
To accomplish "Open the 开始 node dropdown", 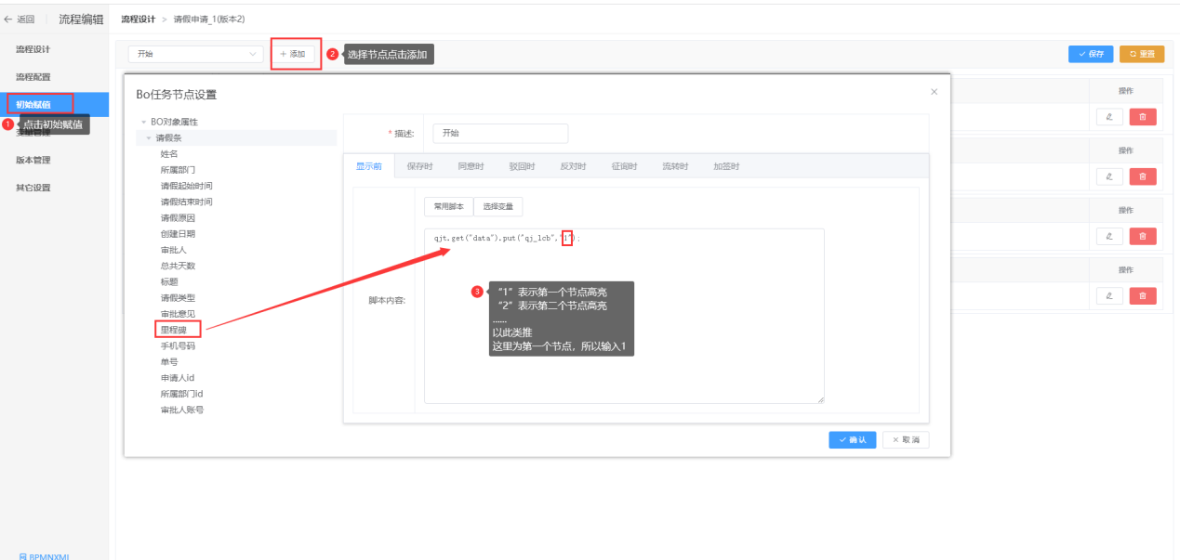I will [195, 55].
